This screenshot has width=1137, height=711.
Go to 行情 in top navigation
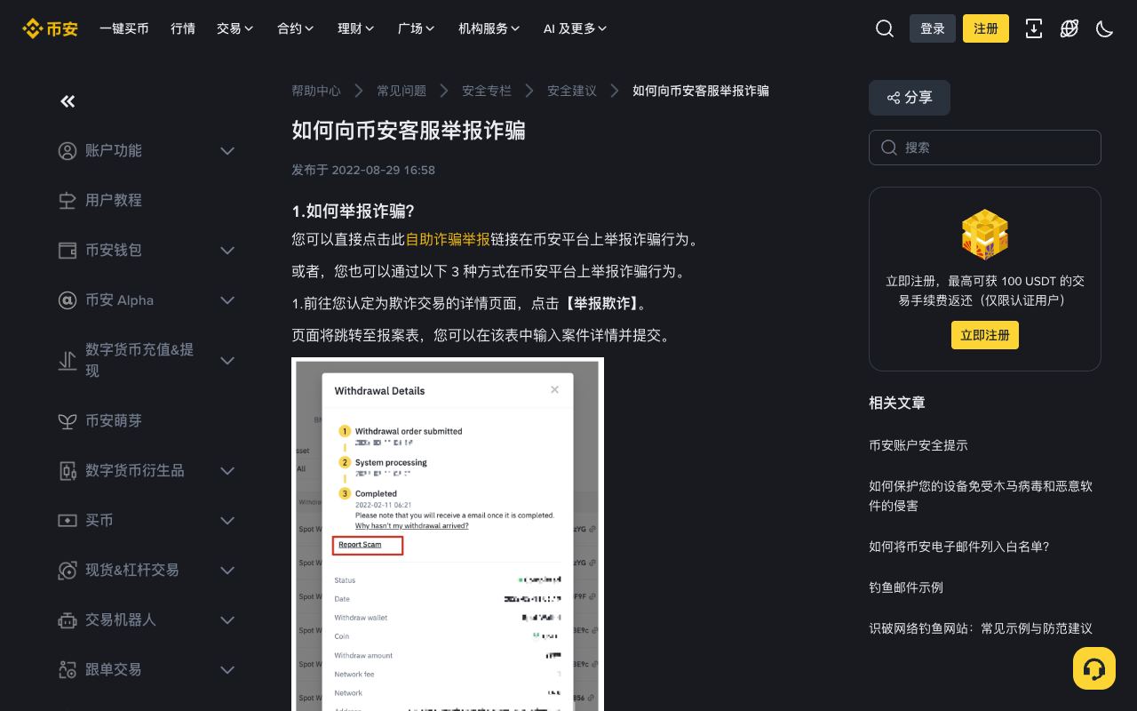[x=183, y=28]
